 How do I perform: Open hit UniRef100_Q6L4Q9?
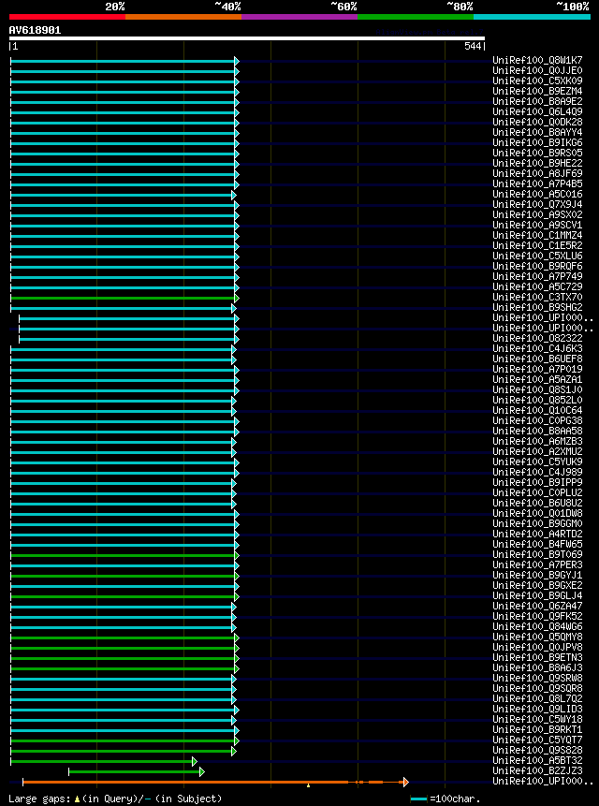click(x=537, y=111)
